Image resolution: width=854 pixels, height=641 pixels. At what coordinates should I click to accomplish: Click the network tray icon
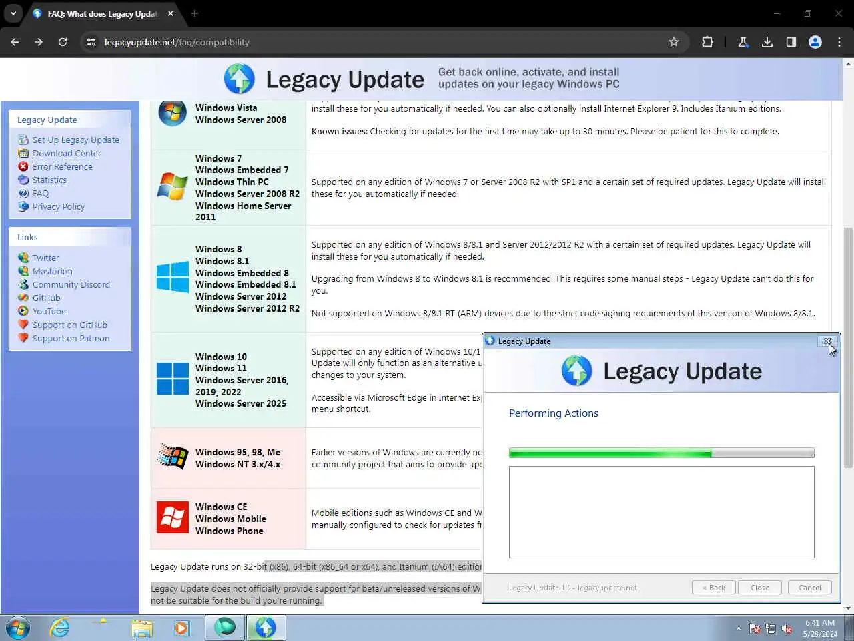(x=771, y=628)
